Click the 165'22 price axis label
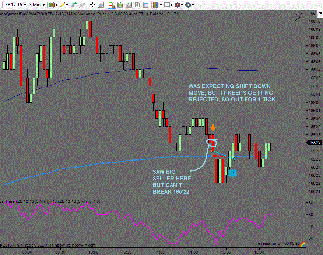The height and width of the screenshot is (255, 323). coord(315,183)
